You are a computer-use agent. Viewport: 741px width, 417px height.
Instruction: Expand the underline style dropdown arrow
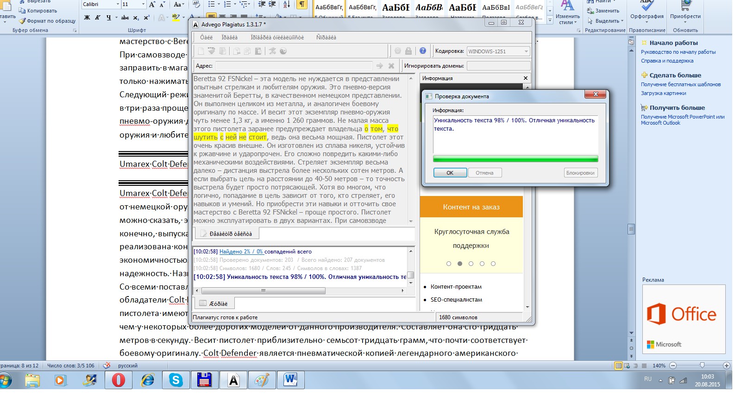pos(115,18)
